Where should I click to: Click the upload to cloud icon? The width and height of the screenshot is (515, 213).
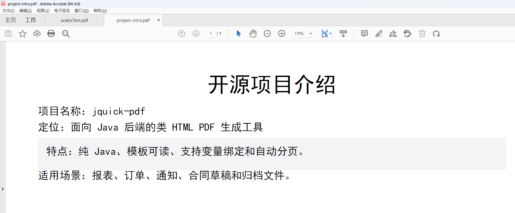tap(37, 34)
